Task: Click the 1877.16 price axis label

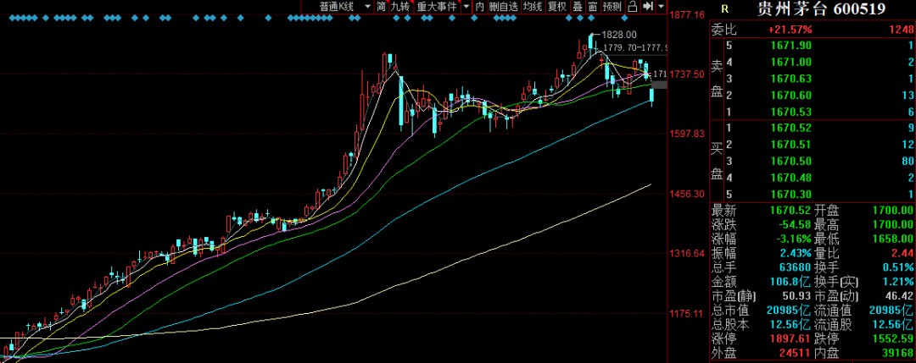Action: [688, 14]
